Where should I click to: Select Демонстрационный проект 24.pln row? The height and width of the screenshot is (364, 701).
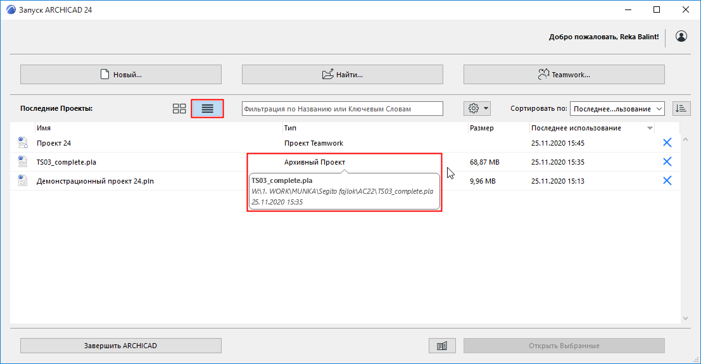(x=345, y=181)
